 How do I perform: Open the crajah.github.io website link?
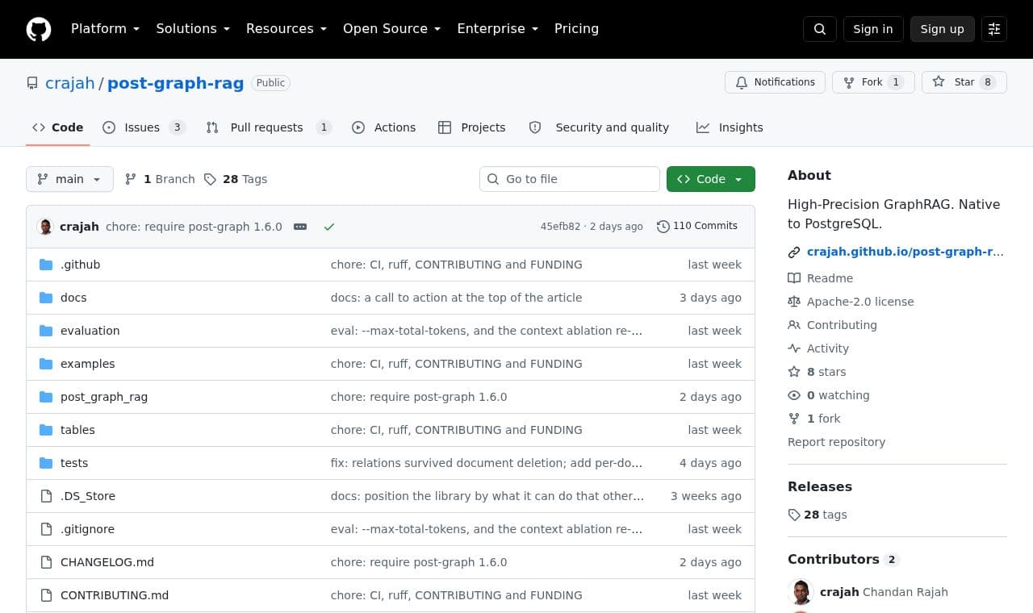click(x=905, y=252)
